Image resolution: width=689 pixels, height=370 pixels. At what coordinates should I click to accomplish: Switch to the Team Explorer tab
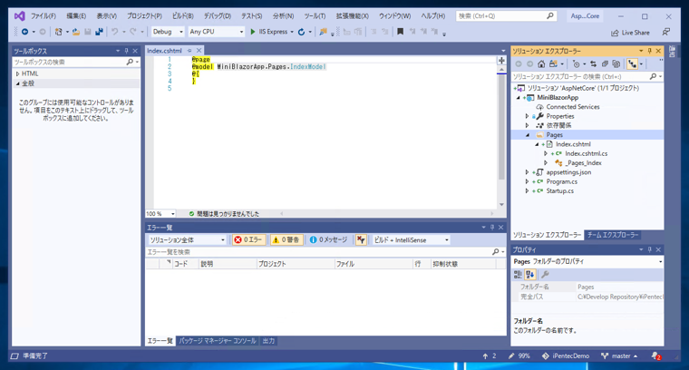coord(612,235)
